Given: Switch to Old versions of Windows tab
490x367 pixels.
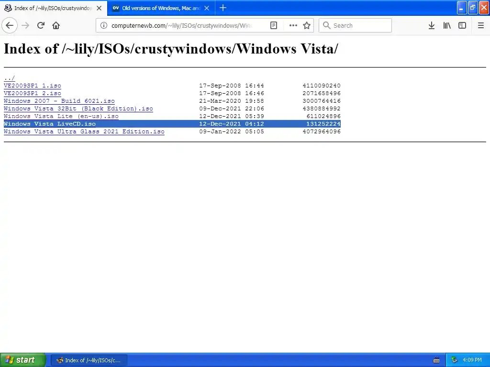Looking at the screenshot, I should click(161, 8).
